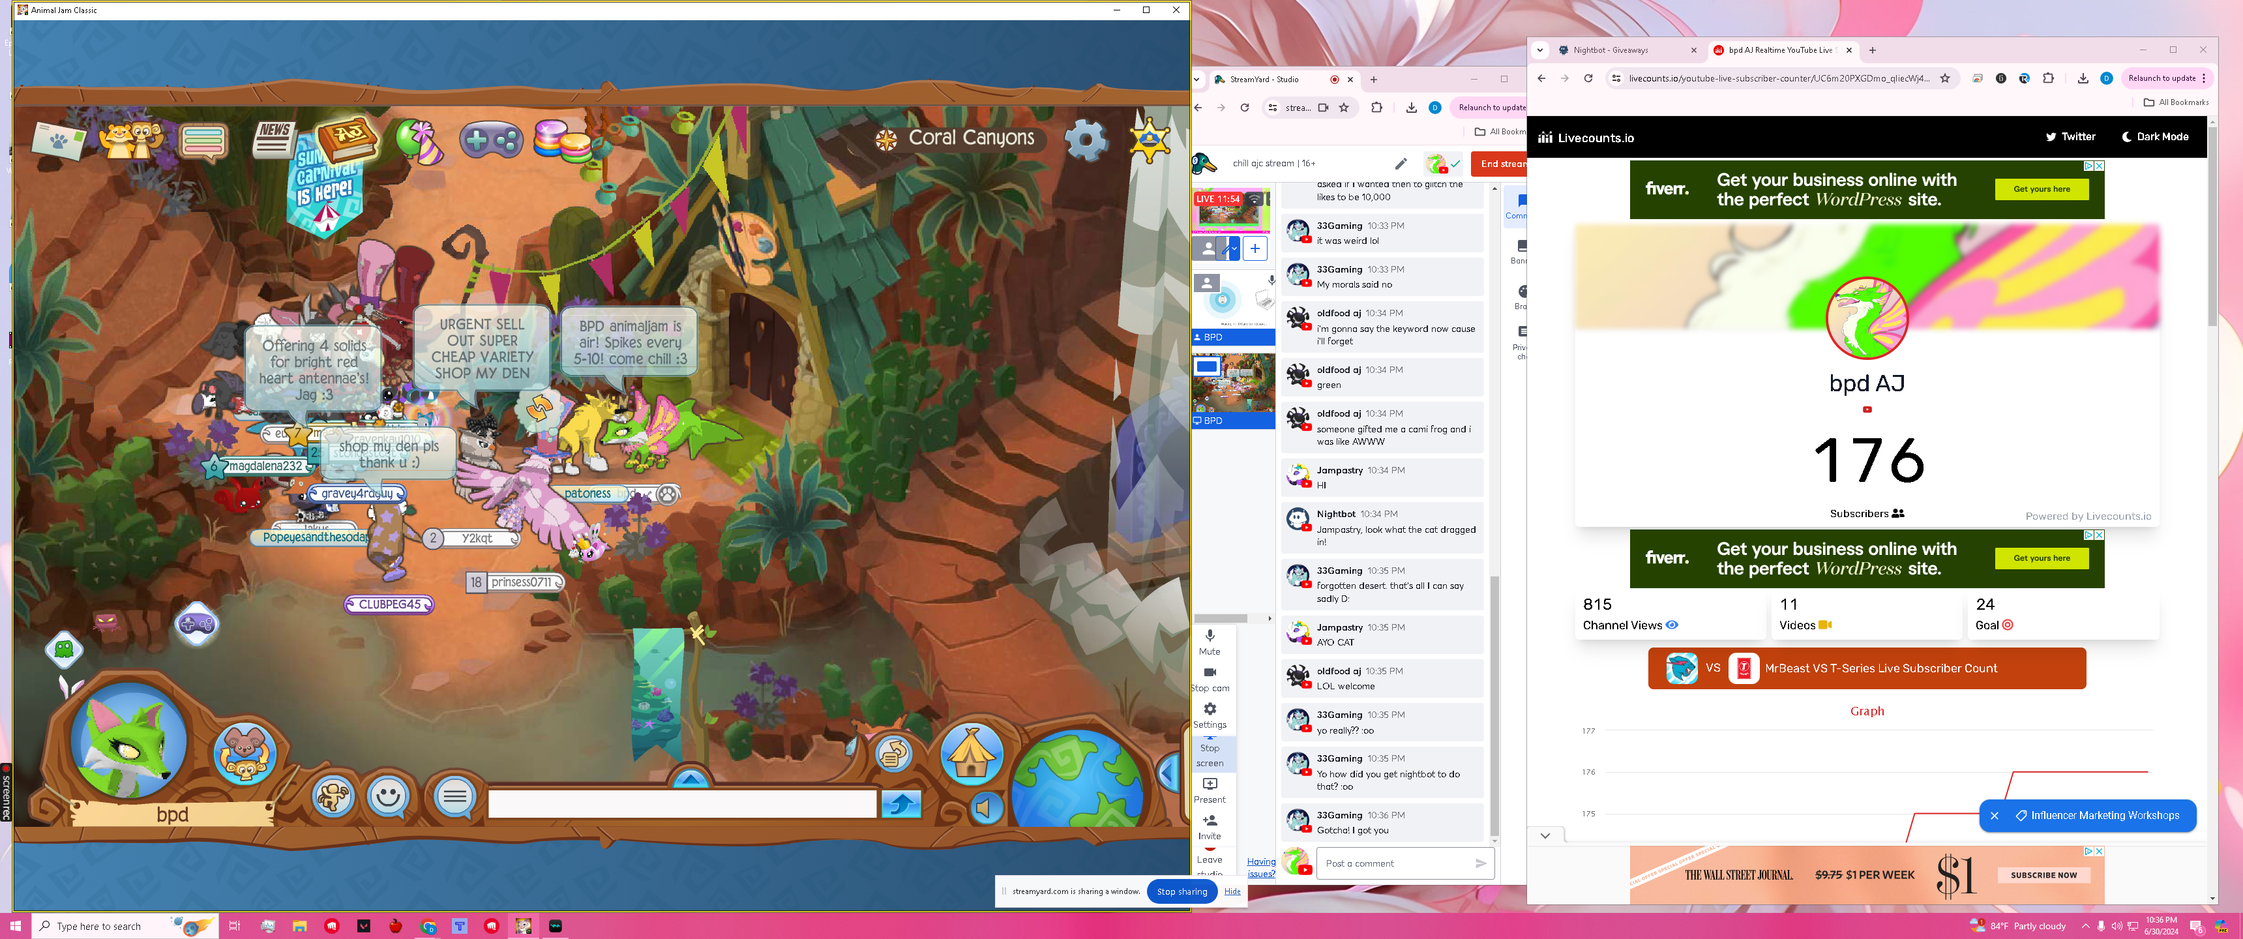Open the Twitter link on Livecounts
The width and height of the screenshot is (2243, 939).
click(2071, 137)
